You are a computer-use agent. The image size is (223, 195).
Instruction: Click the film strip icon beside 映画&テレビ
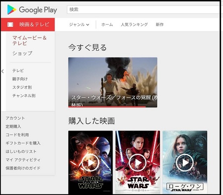click(x=10, y=25)
